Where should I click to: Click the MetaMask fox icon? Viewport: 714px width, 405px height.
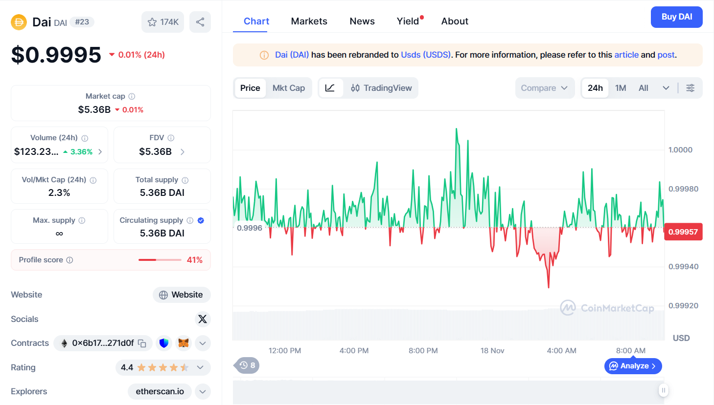click(x=184, y=343)
